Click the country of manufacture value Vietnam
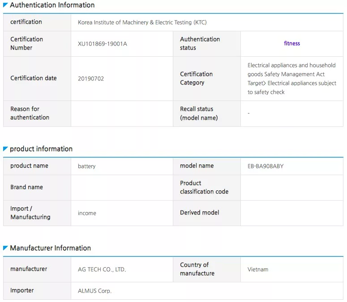The height and width of the screenshot is (302, 347). click(x=258, y=269)
